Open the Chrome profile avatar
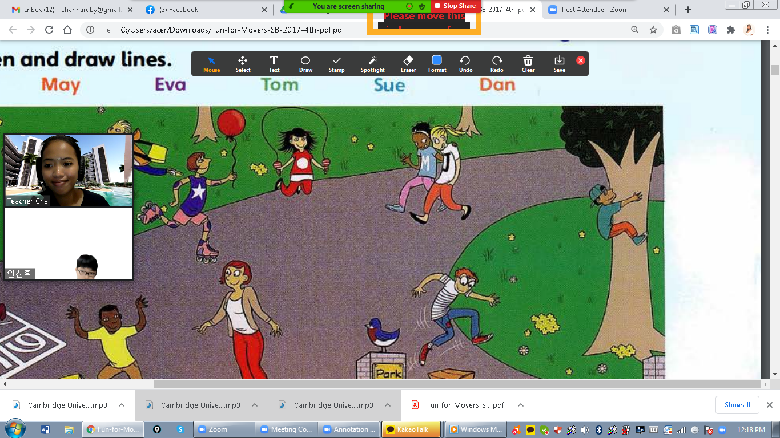The width and height of the screenshot is (780, 438). coord(749,30)
